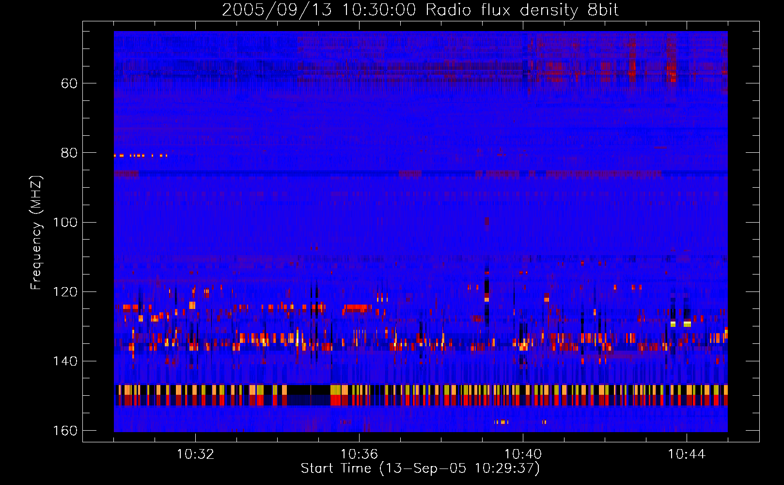The image size is (784, 485).
Task: Click the 10:40 time axis label
Action: pyautogui.click(x=523, y=454)
